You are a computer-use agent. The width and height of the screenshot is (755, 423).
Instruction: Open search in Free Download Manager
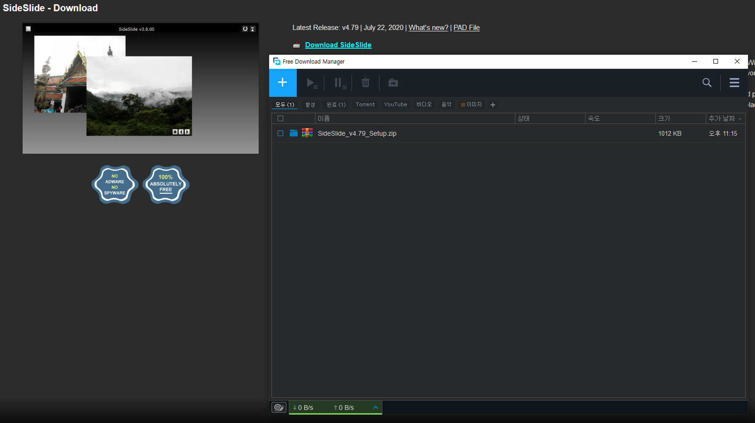pos(707,83)
